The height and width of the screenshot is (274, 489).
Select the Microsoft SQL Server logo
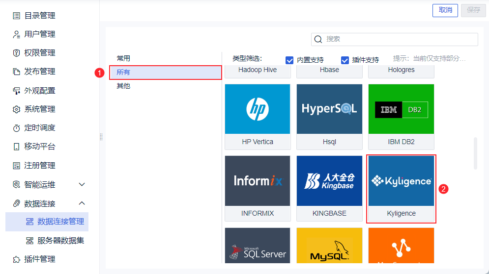[x=258, y=246]
